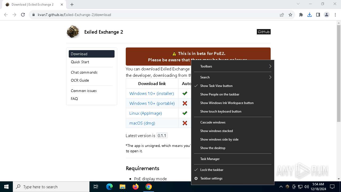Open Quick Start sidebar link

coord(80,62)
